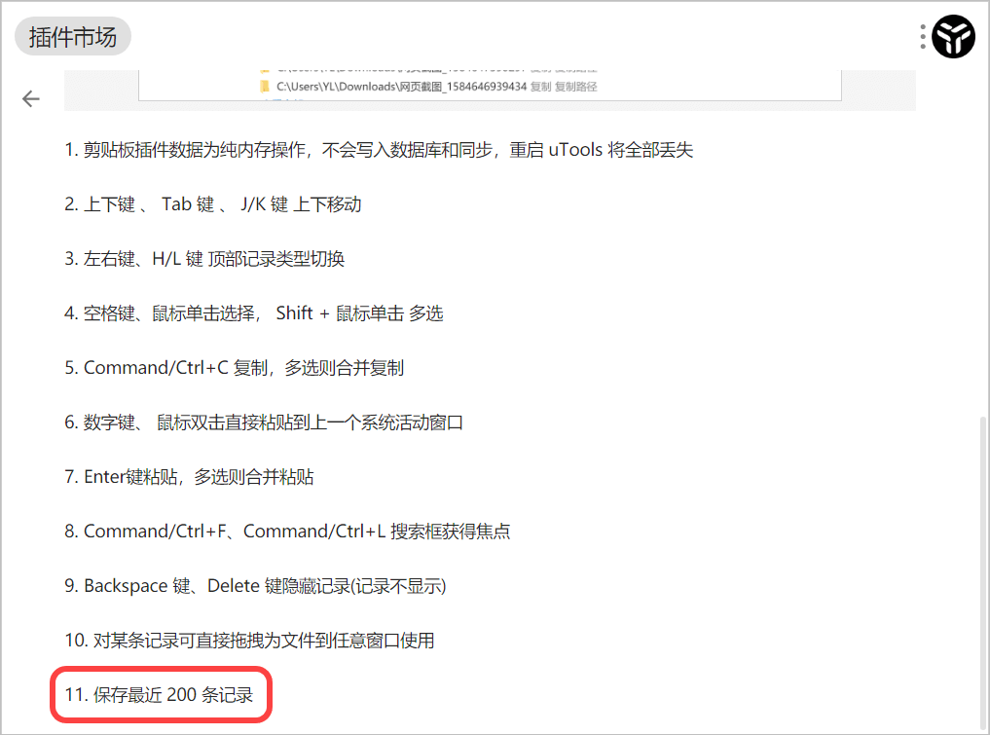Click 复制路径 link in preview image
The width and height of the screenshot is (990, 735).
[576, 87]
